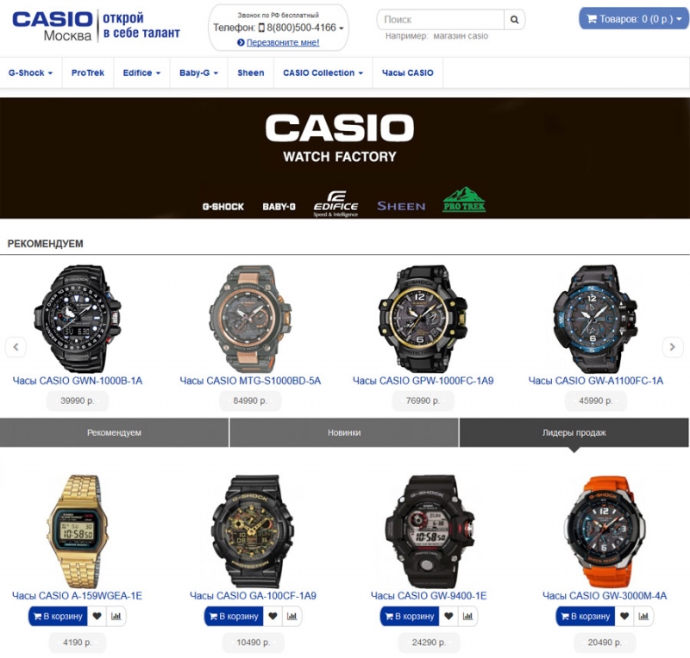The width and height of the screenshot is (690, 658).
Task: Click heart icon under GW-9400-1E watch
Action: coord(448,616)
